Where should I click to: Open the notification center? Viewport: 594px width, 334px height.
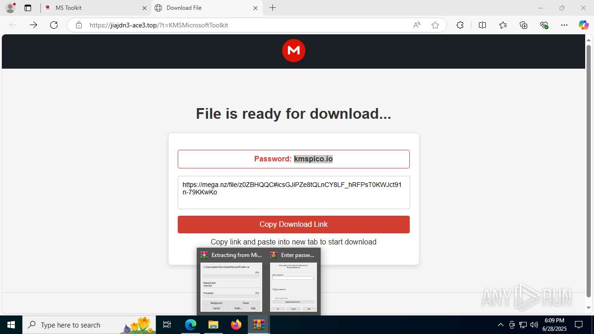[x=579, y=325]
